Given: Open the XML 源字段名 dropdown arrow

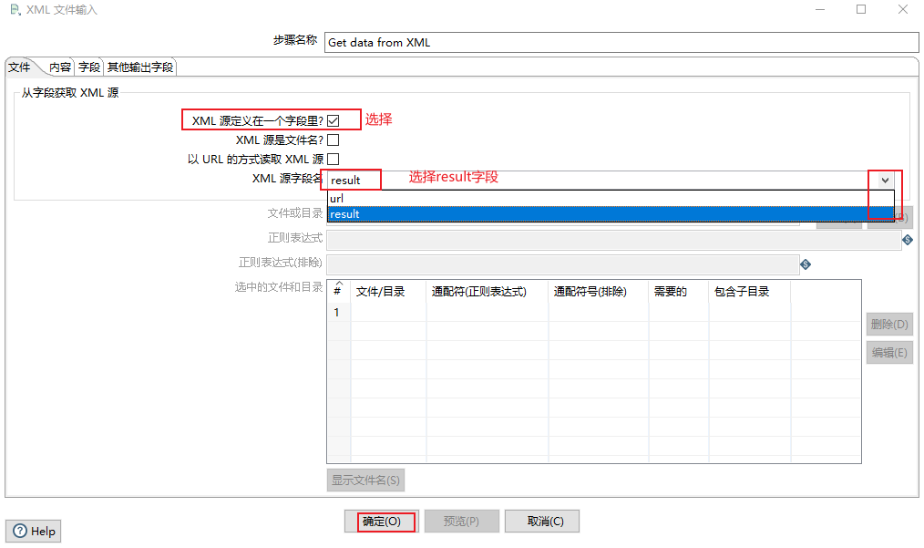Looking at the screenshot, I should click(x=883, y=178).
